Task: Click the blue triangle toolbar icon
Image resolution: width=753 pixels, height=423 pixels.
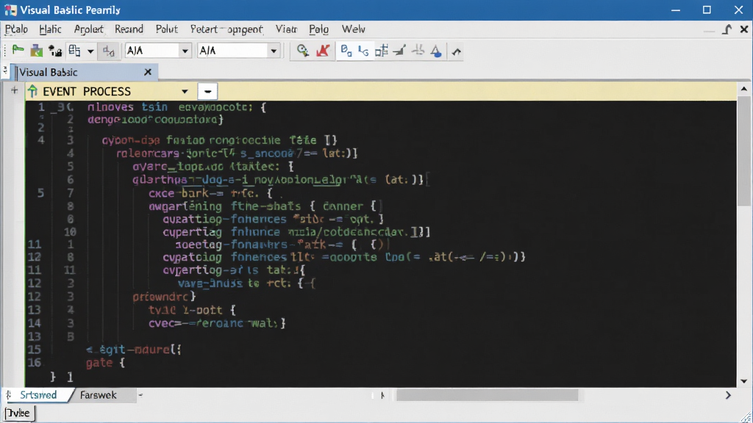Action: click(436, 51)
